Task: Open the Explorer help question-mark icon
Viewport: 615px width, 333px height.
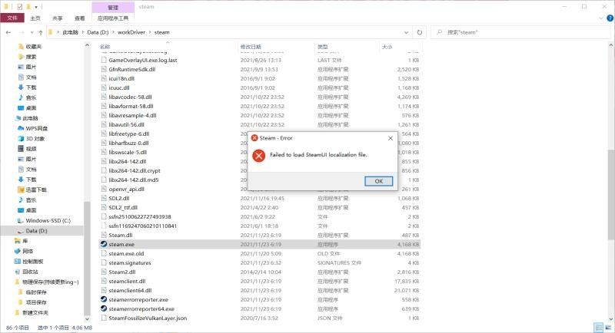Action: [610, 18]
